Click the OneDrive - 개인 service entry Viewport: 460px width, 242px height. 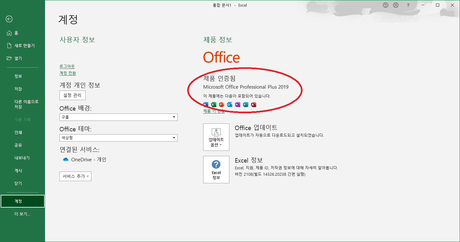[85, 159]
